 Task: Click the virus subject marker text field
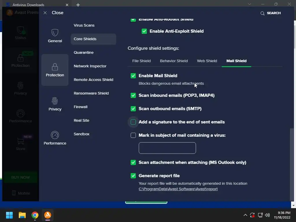(x=167, y=148)
